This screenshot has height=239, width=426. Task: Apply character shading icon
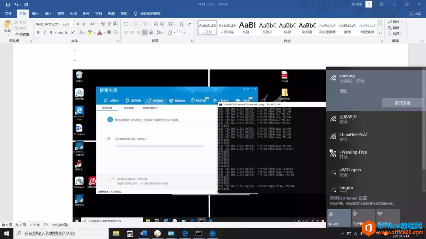[x=109, y=33]
